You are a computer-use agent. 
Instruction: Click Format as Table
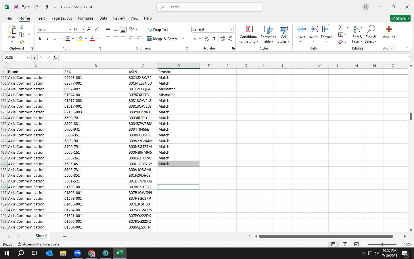pyautogui.click(x=268, y=35)
